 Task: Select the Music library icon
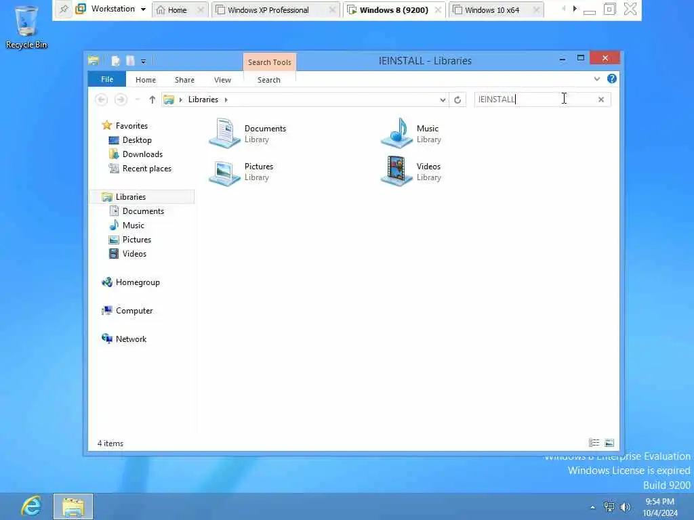[396, 133]
